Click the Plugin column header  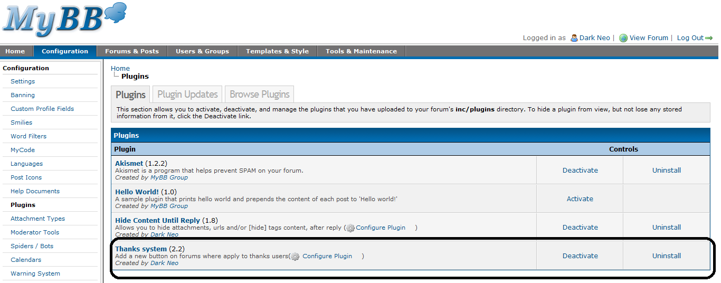click(x=125, y=149)
